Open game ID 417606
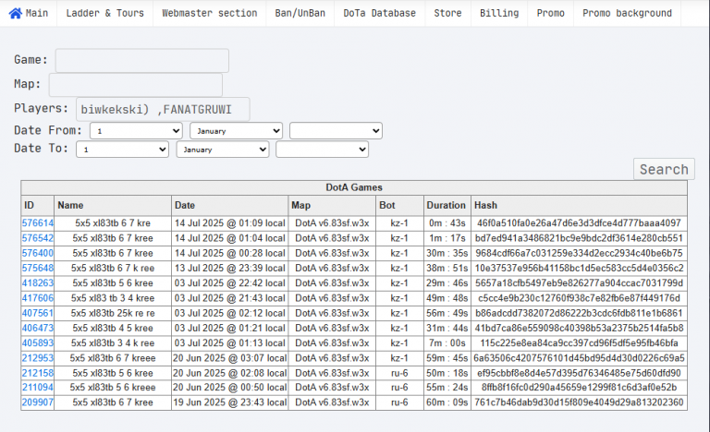 coord(38,298)
